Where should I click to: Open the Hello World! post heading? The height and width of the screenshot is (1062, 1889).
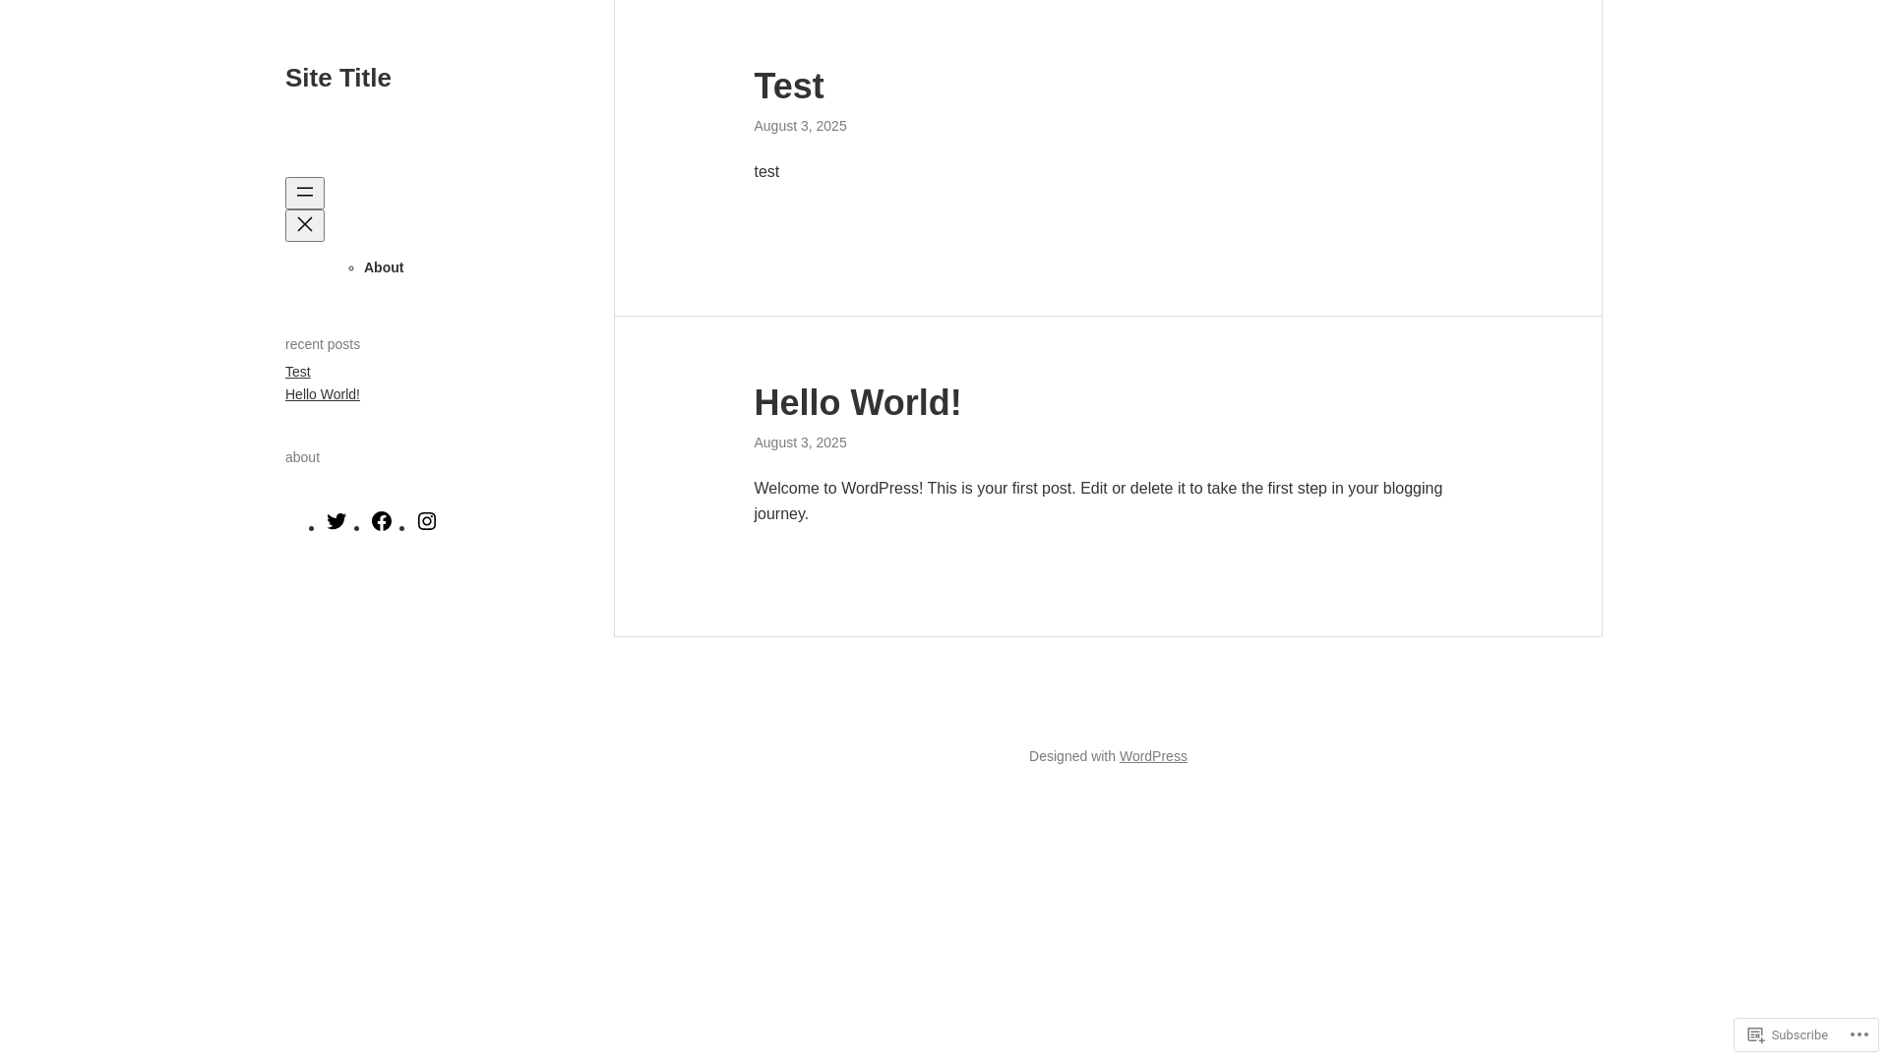(x=858, y=403)
